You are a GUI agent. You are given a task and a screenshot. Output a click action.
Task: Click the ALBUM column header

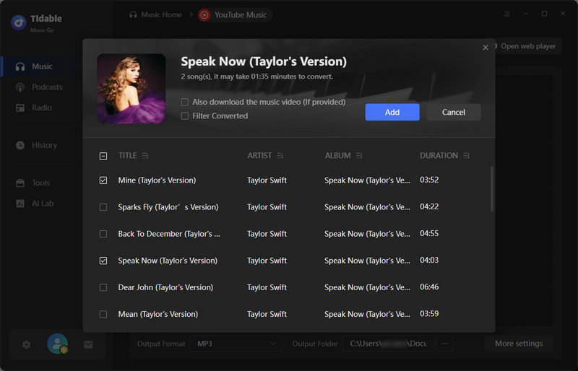[x=337, y=156]
